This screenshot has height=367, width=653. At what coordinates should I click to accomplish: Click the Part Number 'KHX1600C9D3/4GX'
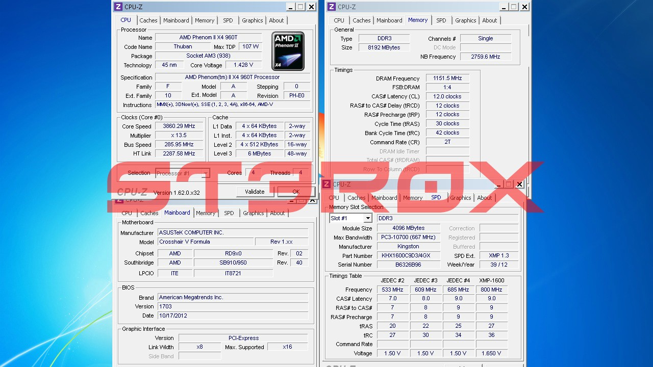pos(409,255)
